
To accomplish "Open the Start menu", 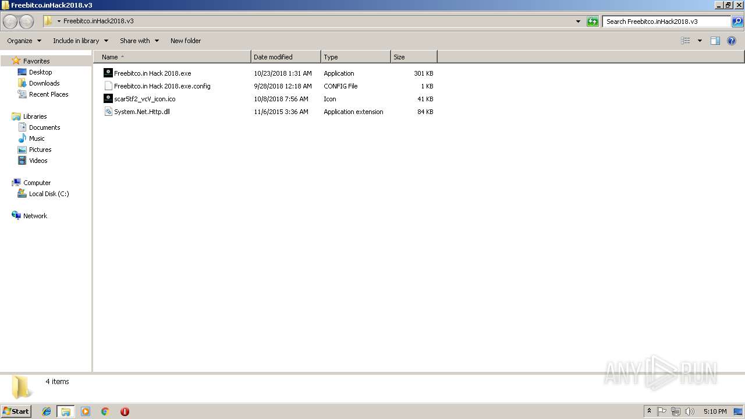I will pos(16,411).
